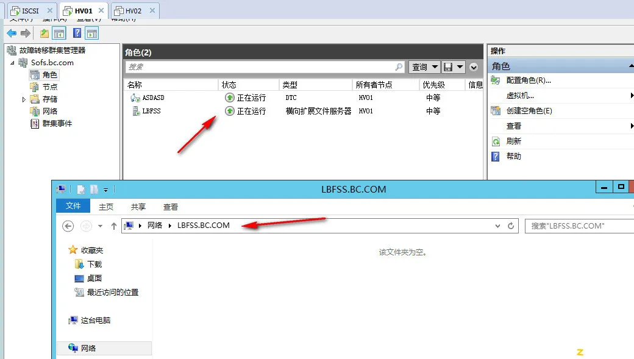Open the 角色 tree item
The height and width of the screenshot is (359, 634).
[50, 75]
